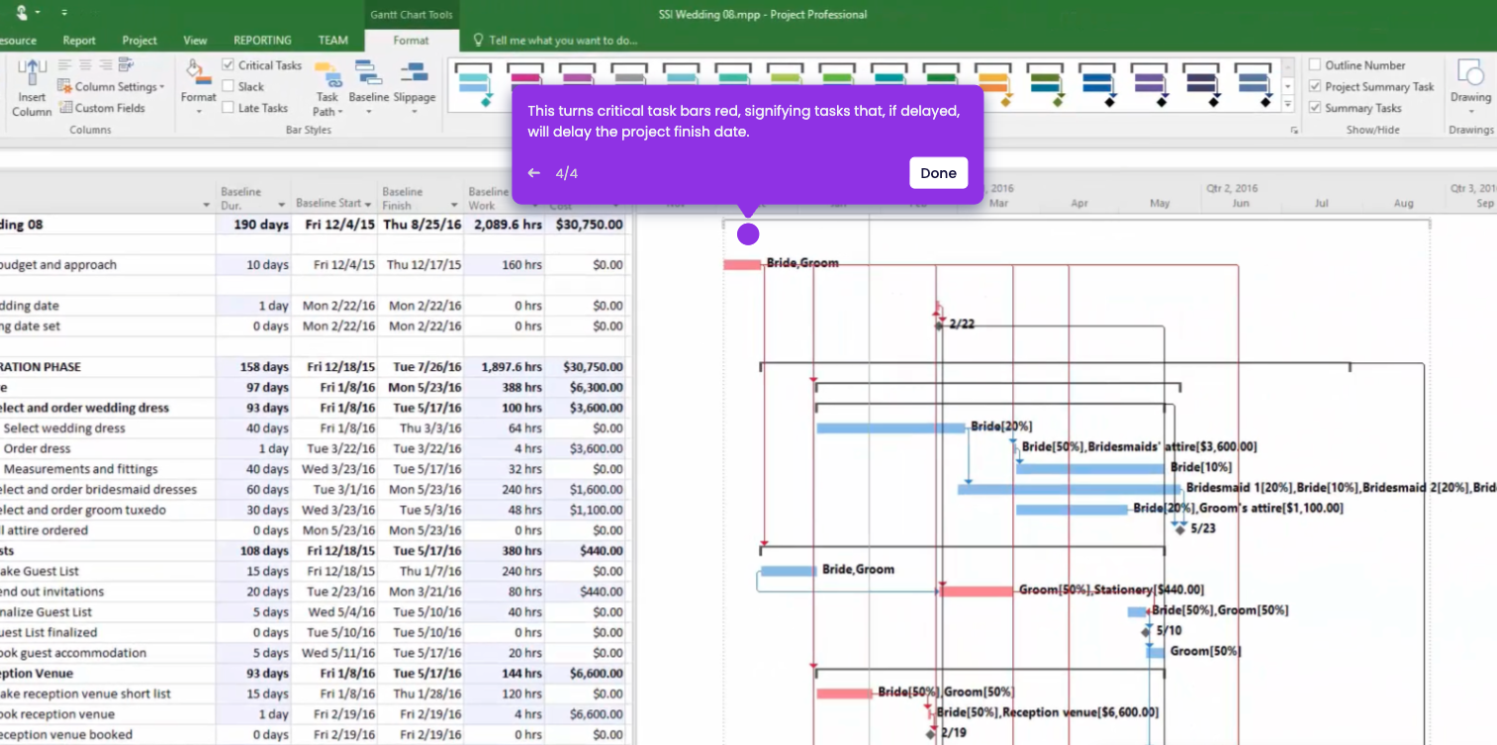Screen dimensions: 1497x745
Task: Switch to the TEAM tab
Action: pos(332,41)
